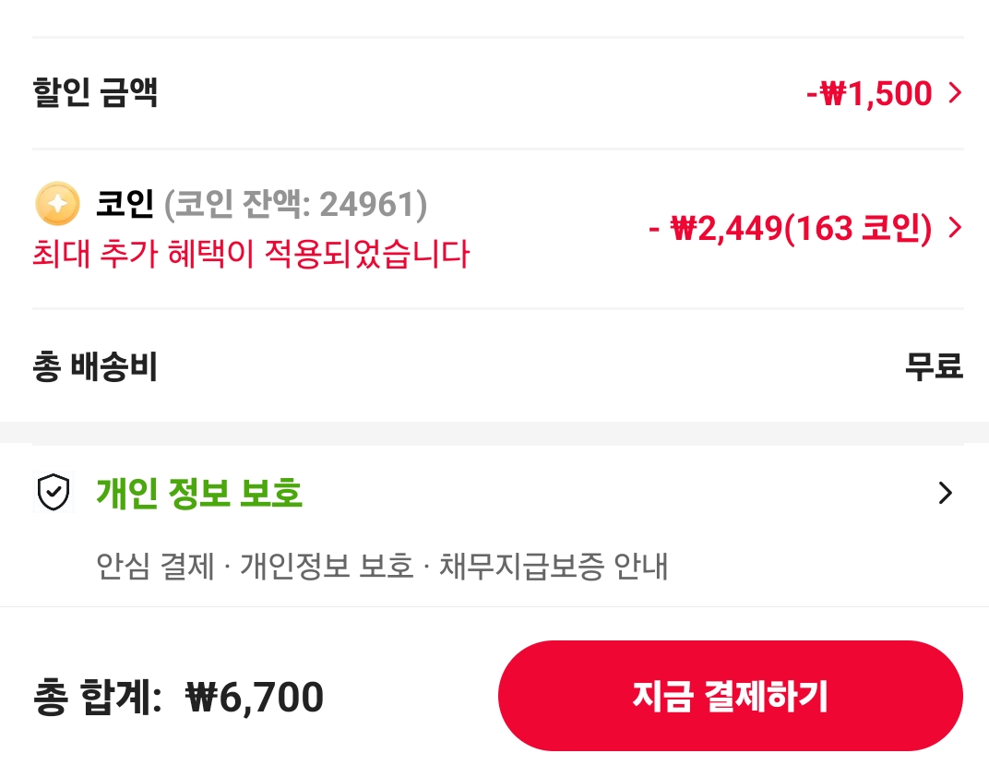Viewport: 989px width, 777px height.
Task: Tap the 총 합계 label
Action: 98,698
